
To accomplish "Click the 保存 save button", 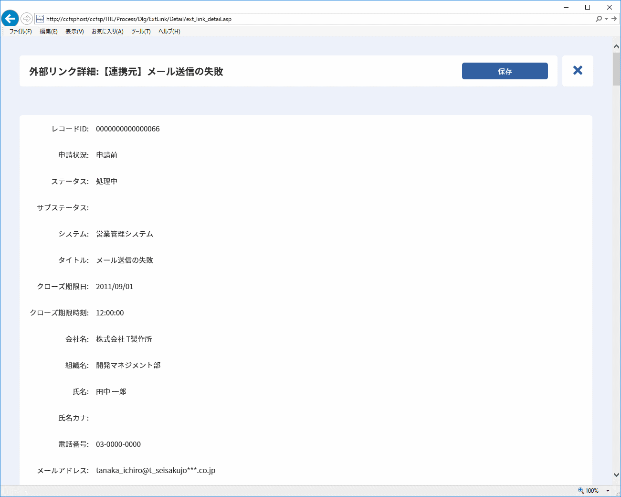I will pyautogui.click(x=505, y=71).
